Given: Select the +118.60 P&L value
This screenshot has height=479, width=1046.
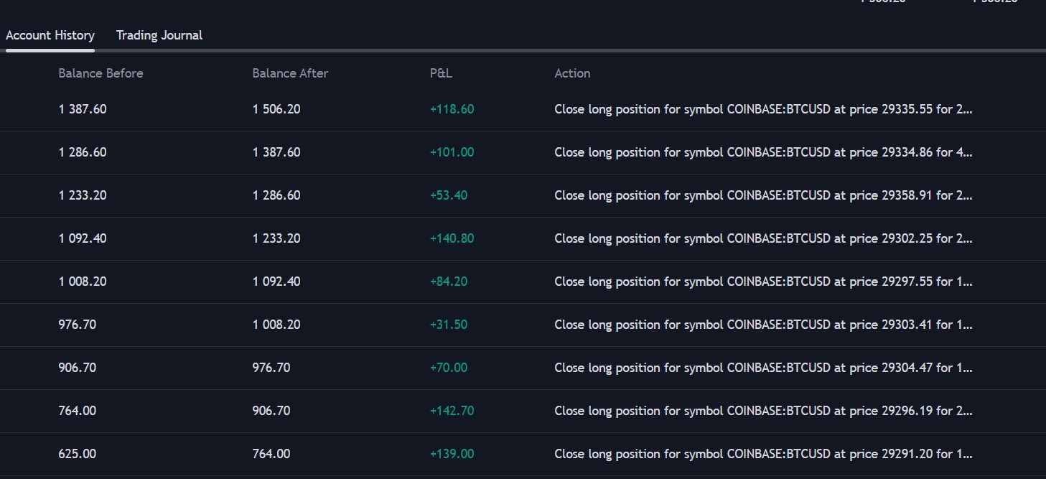Looking at the screenshot, I should coord(452,109).
